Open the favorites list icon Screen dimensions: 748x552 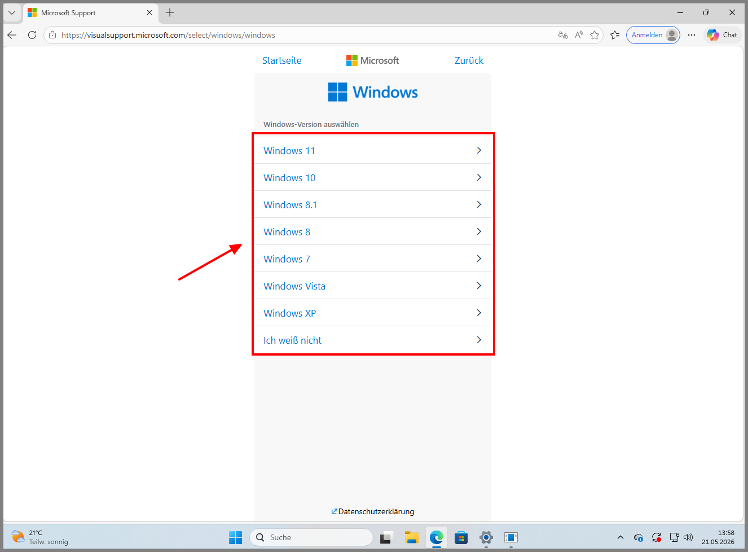pyautogui.click(x=615, y=35)
